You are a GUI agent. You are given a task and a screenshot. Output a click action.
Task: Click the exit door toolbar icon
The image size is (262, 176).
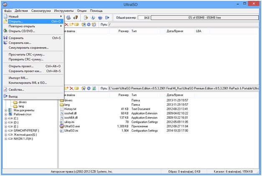(107, 18)
